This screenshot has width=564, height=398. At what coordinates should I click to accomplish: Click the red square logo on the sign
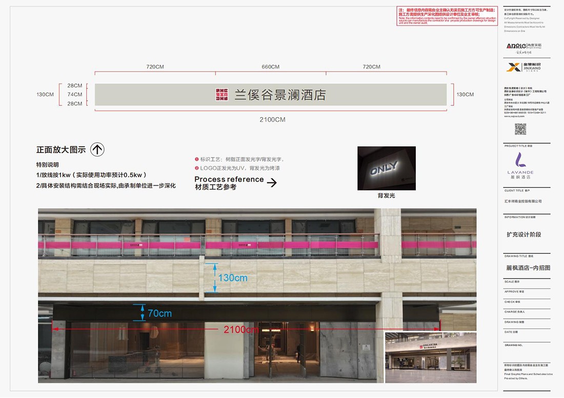(x=222, y=95)
